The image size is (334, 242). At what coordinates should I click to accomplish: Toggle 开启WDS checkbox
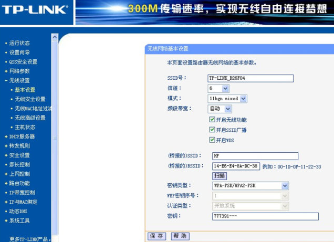click(212, 140)
